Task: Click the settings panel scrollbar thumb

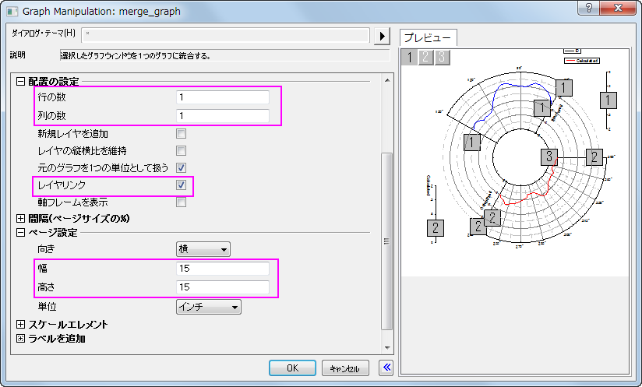Action: pyautogui.click(x=387, y=241)
